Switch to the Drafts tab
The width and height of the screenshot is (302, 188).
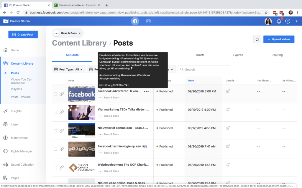tap(200, 55)
